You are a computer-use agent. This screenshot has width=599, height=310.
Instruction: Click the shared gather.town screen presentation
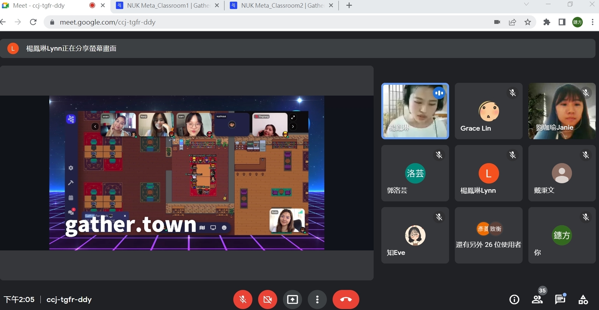187,173
